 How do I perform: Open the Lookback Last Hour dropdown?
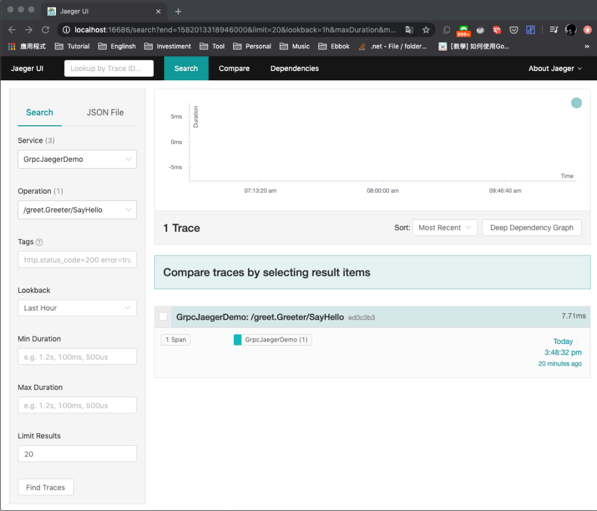click(78, 308)
